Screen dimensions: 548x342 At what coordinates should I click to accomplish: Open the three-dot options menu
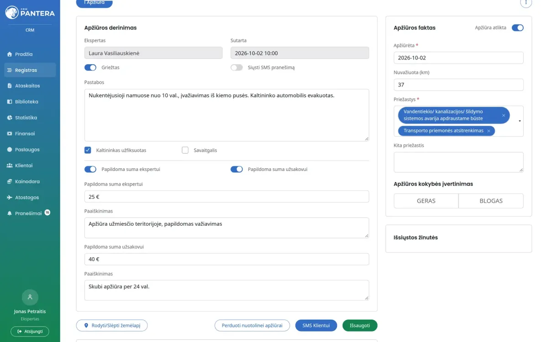(x=526, y=3)
